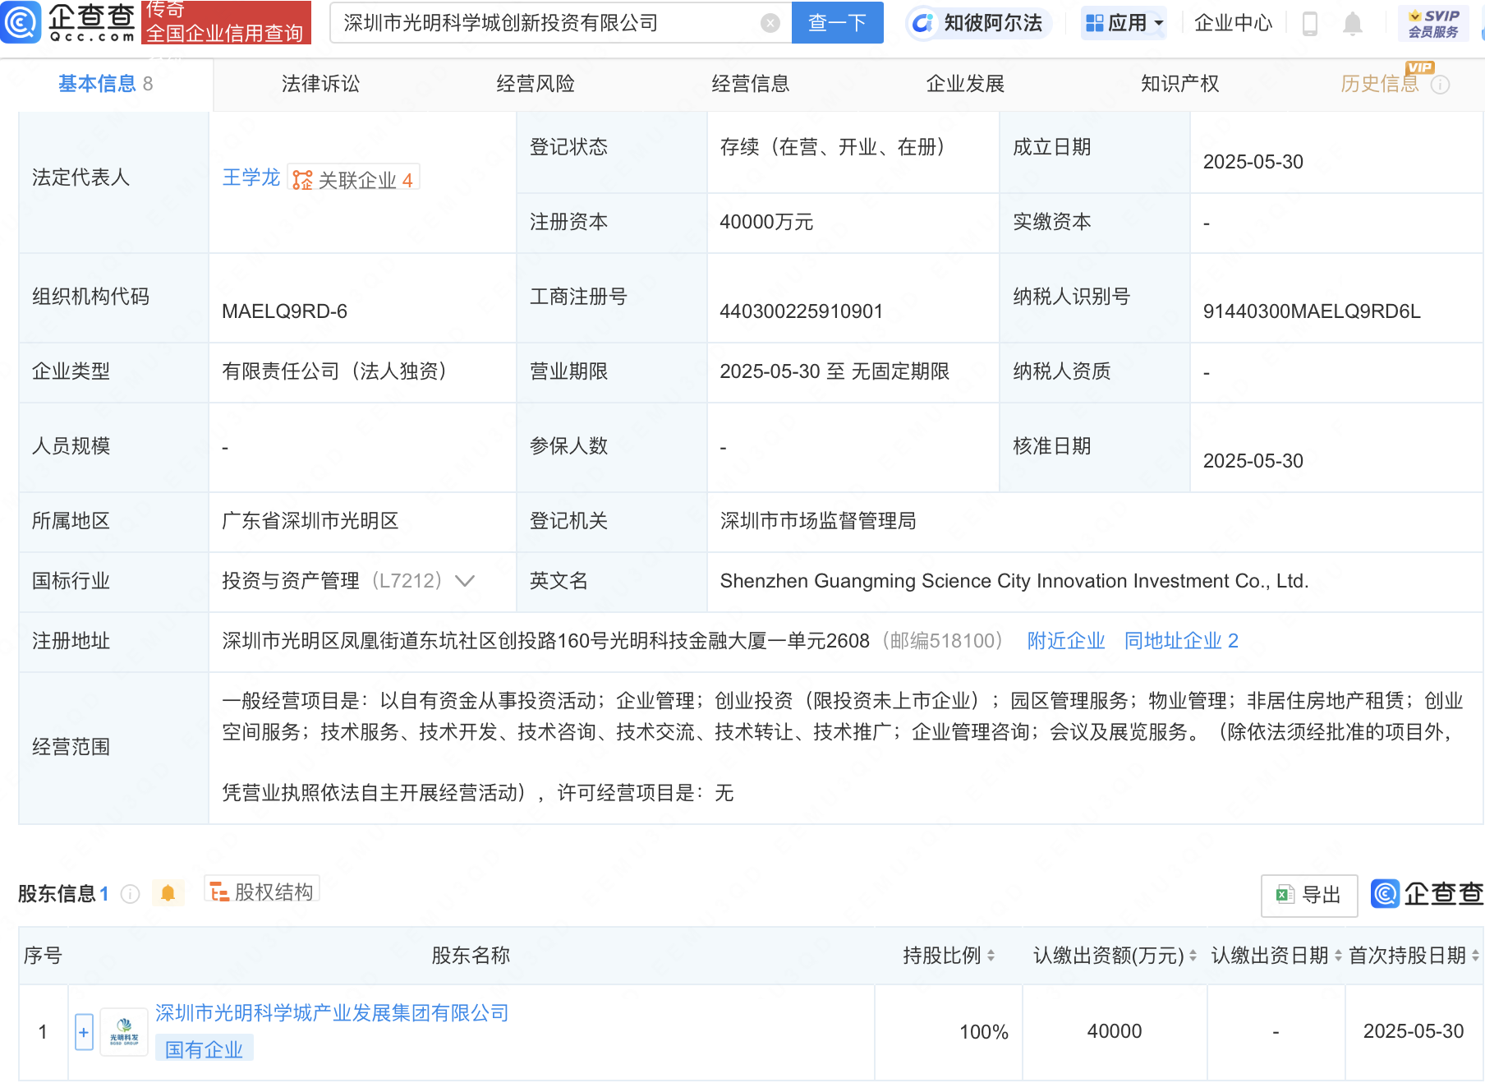The image size is (1485, 1083).
Task: Switch to 经营信息 tab
Action: pos(751,84)
